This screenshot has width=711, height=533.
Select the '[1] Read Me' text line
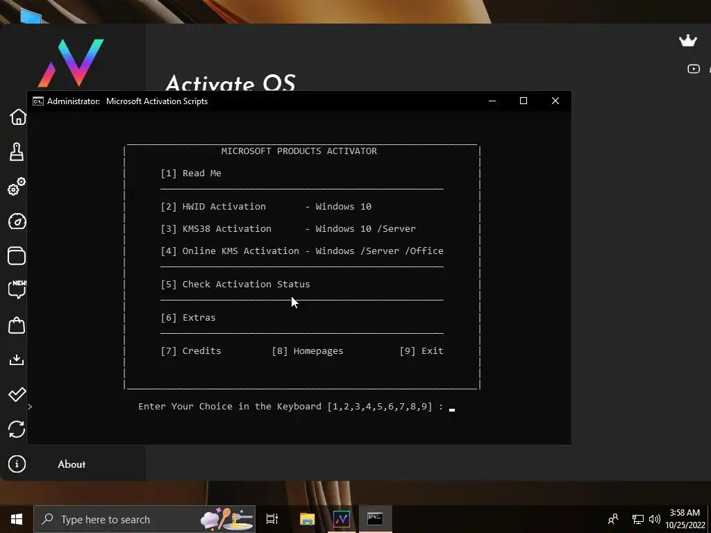(x=191, y=173)
